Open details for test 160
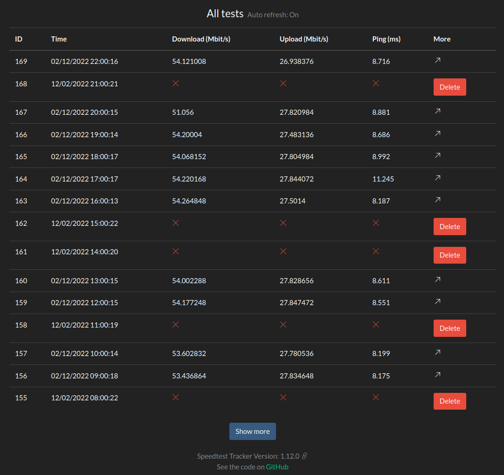The width and height of the screenshot is (504, 475). [x=437, y=279]
